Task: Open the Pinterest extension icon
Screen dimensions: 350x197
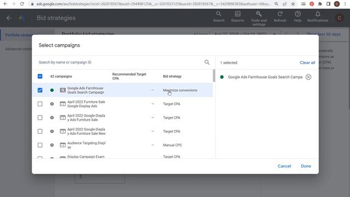Action: tap(312, 4)
